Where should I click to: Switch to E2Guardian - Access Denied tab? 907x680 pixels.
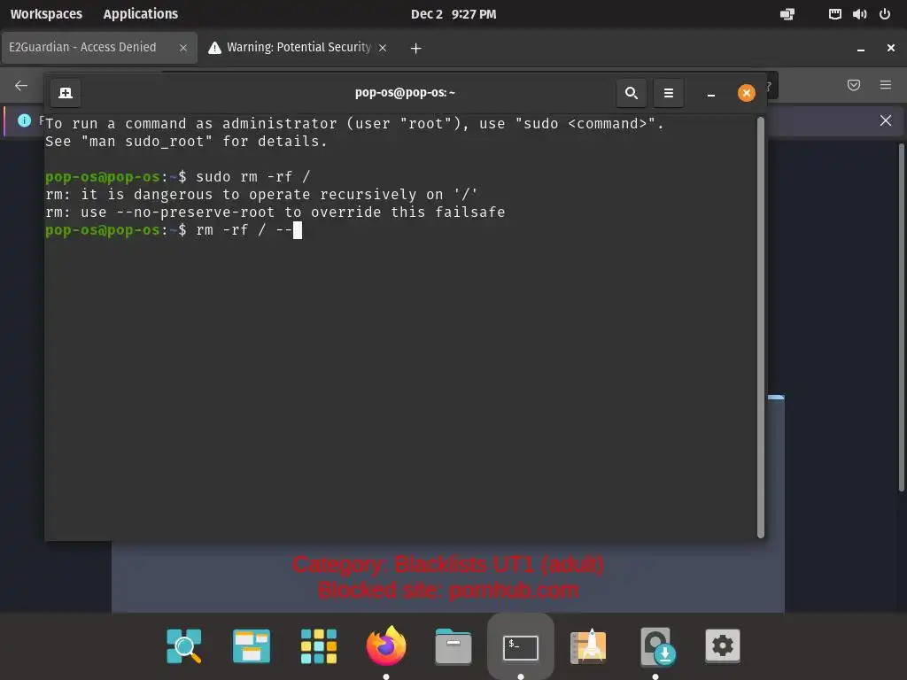pyautogui.click(x=99, y=48)
